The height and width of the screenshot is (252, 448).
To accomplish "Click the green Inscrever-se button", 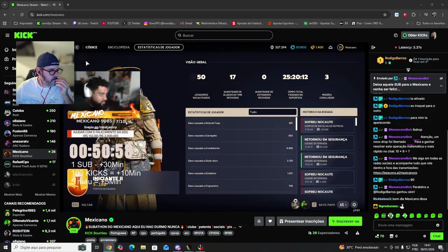I will (x=345, y=221).
